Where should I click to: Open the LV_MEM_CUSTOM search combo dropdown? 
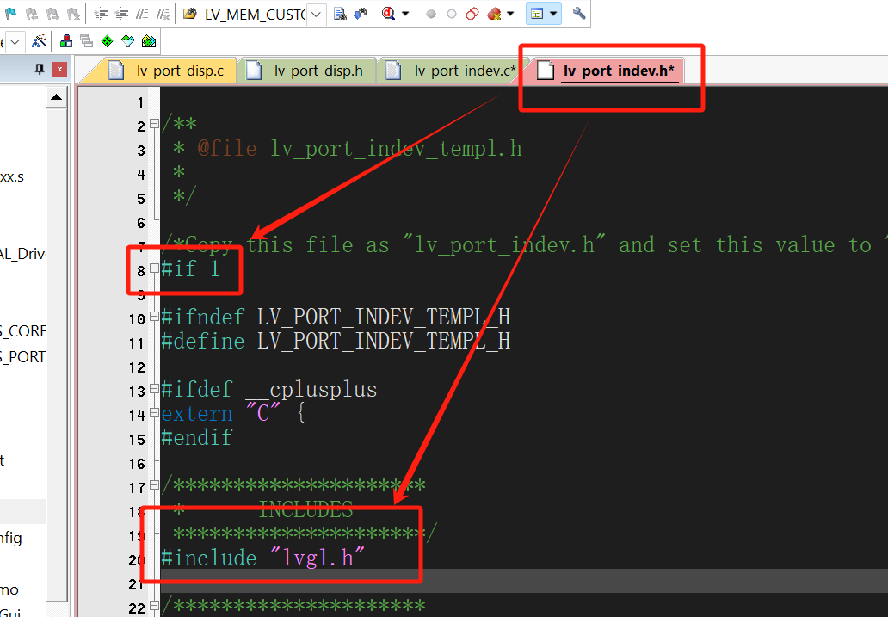point(316,14)
